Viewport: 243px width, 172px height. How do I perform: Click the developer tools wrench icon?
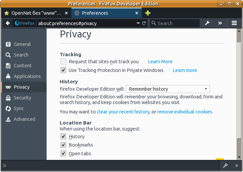tap(207, 23)
